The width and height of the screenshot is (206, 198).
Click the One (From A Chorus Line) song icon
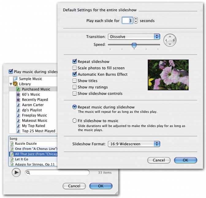(12, 149)
